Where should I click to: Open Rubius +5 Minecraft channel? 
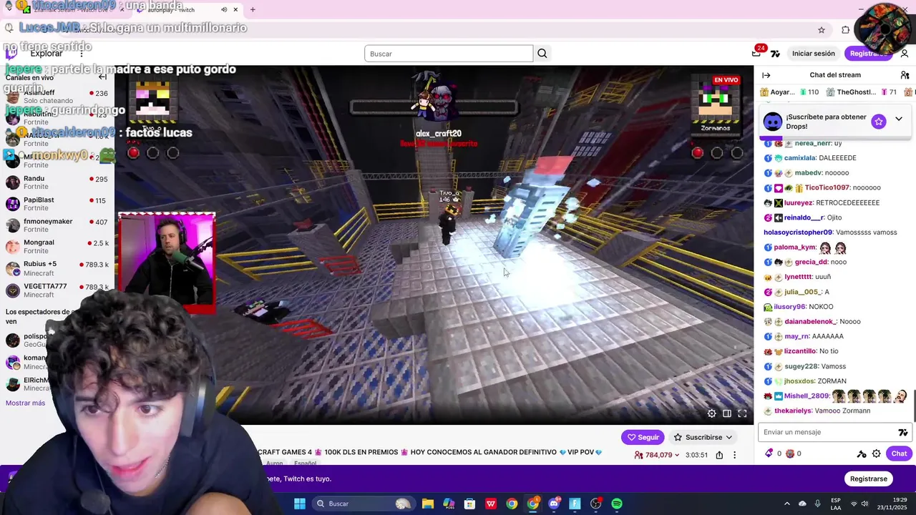pyautogui.click(x=56, y=268)
